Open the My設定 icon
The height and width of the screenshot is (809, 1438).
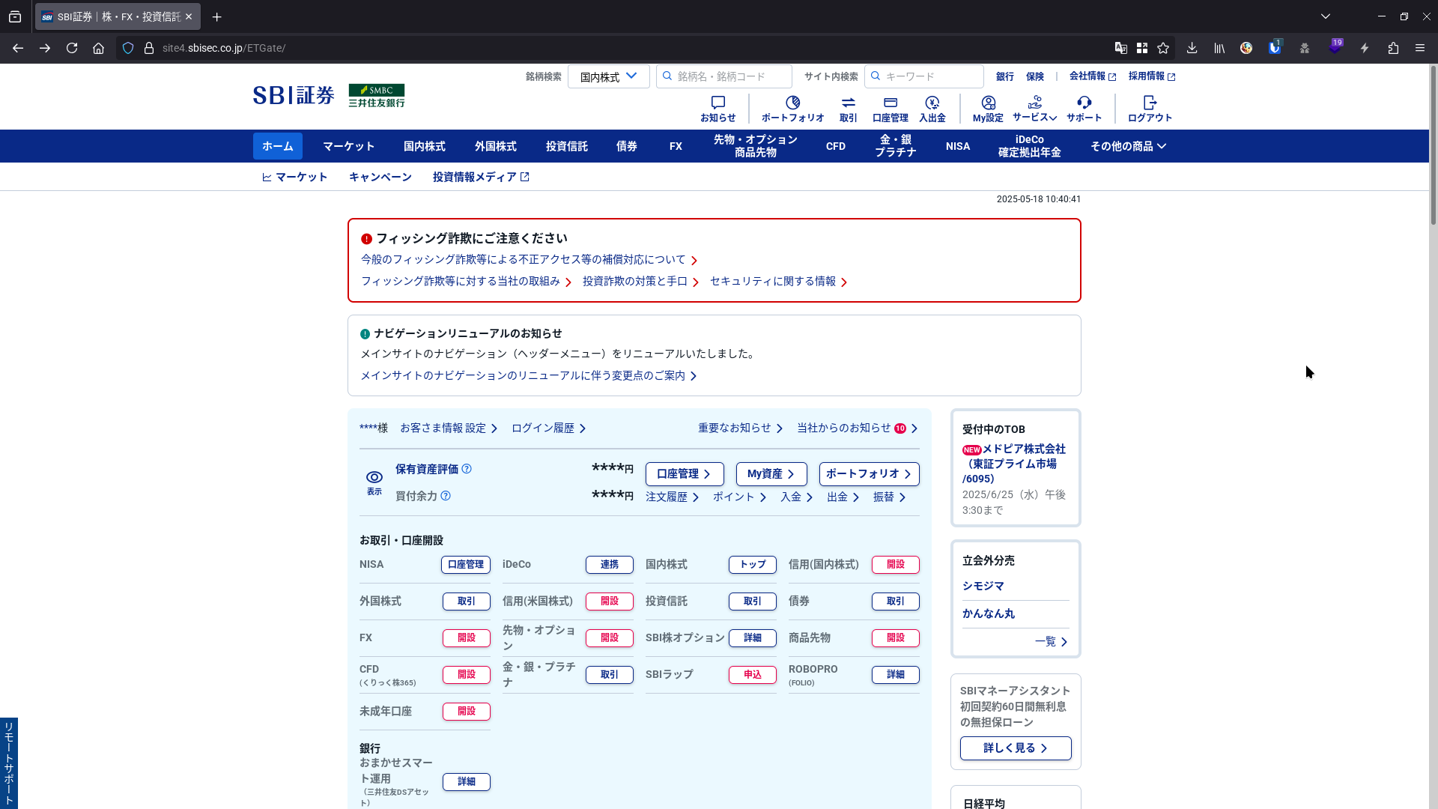988,109
